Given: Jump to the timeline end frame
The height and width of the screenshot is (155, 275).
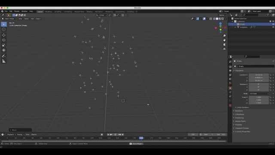Looking at the screenshot, I should click(x=122, y=135).
